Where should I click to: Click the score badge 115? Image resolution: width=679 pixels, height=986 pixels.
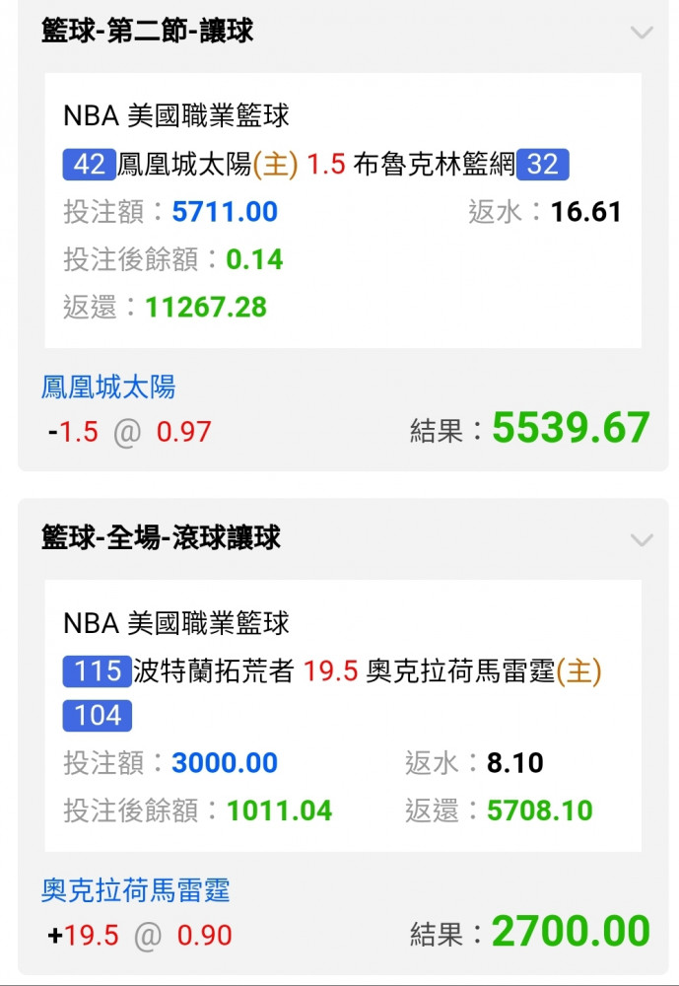98,670
